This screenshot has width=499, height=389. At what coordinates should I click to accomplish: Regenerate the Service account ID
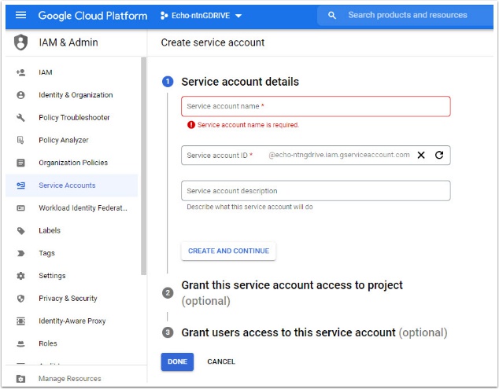[439, 156]
